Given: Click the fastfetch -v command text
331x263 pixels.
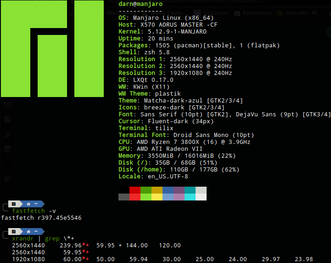Looking at the screenshot, I should tap(34, 211).
